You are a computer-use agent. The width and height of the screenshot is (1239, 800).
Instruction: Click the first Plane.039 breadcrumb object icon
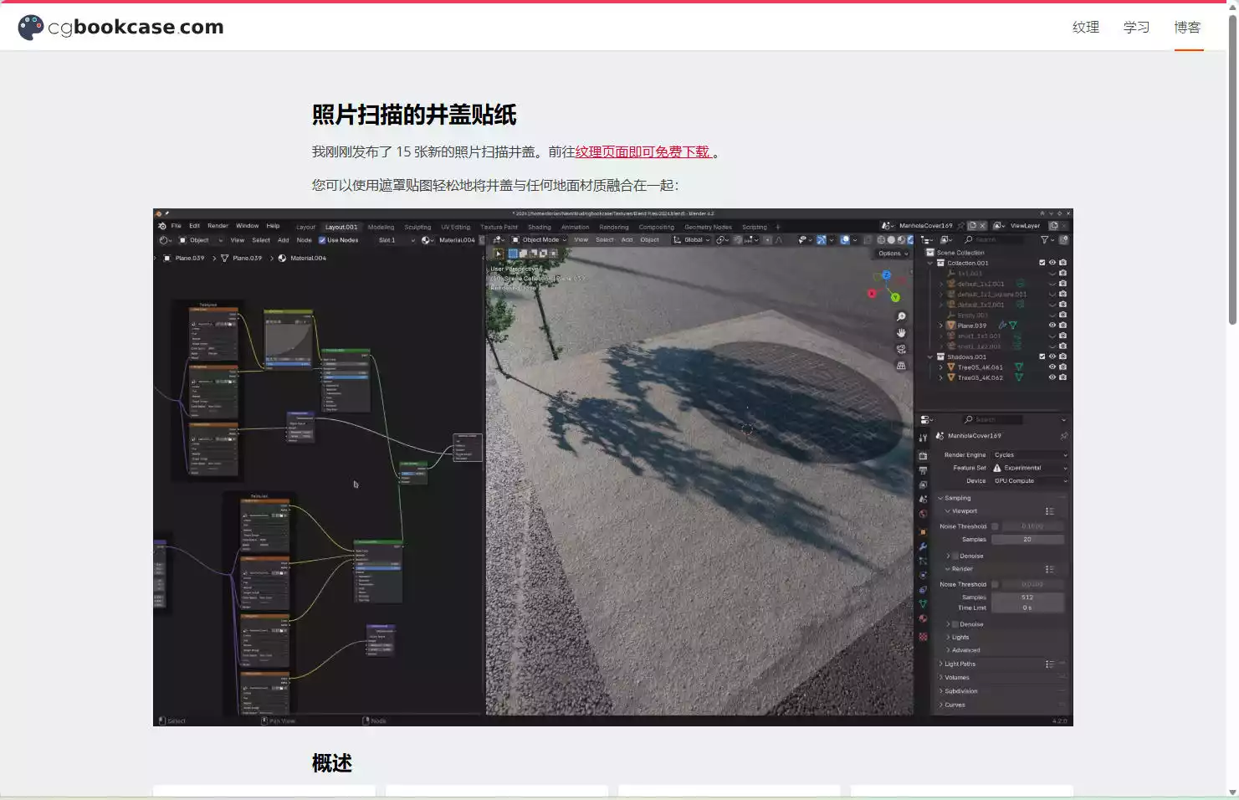pos(167,258)
